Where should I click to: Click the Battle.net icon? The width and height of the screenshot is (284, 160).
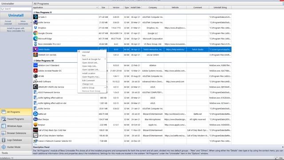35,114
